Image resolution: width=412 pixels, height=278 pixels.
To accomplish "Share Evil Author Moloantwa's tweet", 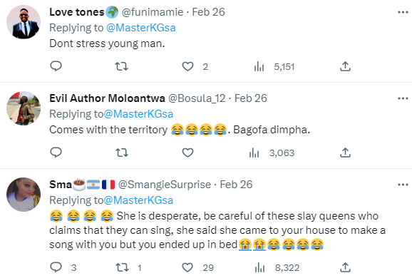I will (345, 153).
